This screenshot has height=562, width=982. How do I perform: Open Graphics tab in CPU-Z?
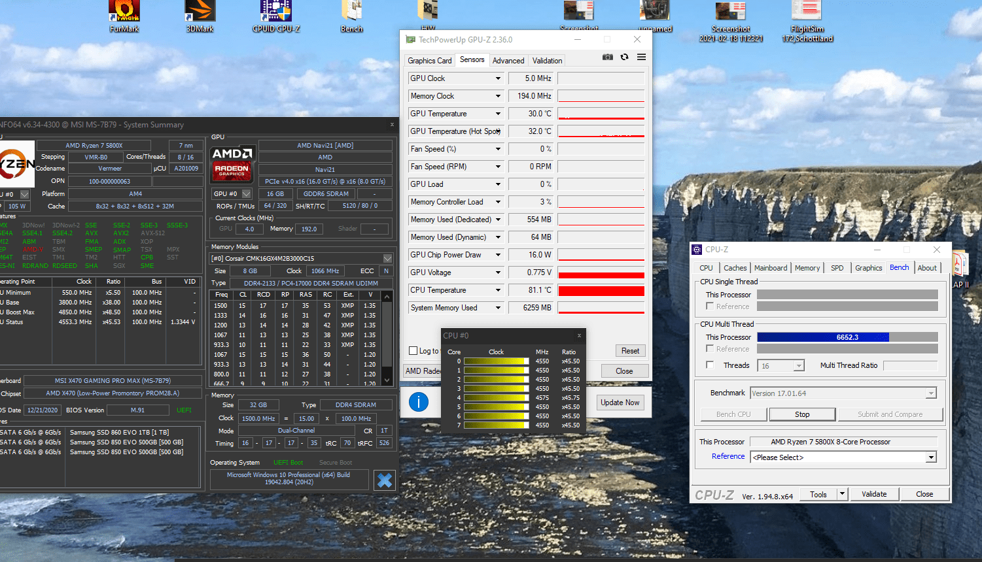[869, 268]
